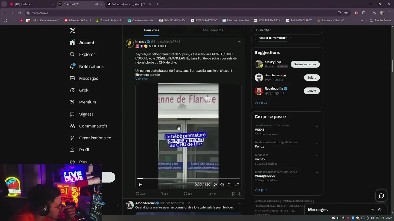Switch to Abonnements tab
This screenshot has width=394, height=221.
[x=213, y=30]
